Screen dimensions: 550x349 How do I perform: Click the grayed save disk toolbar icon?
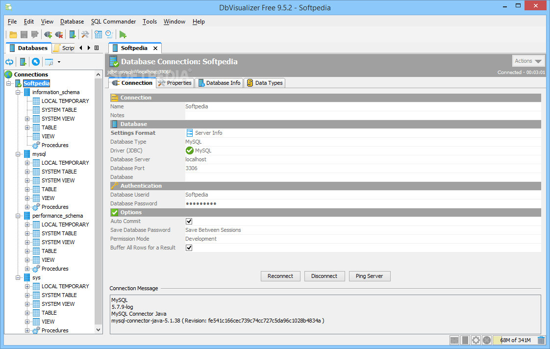click(24, 34)
